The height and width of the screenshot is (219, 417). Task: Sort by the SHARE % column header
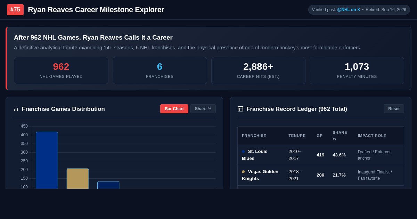[x=340, y=136]
